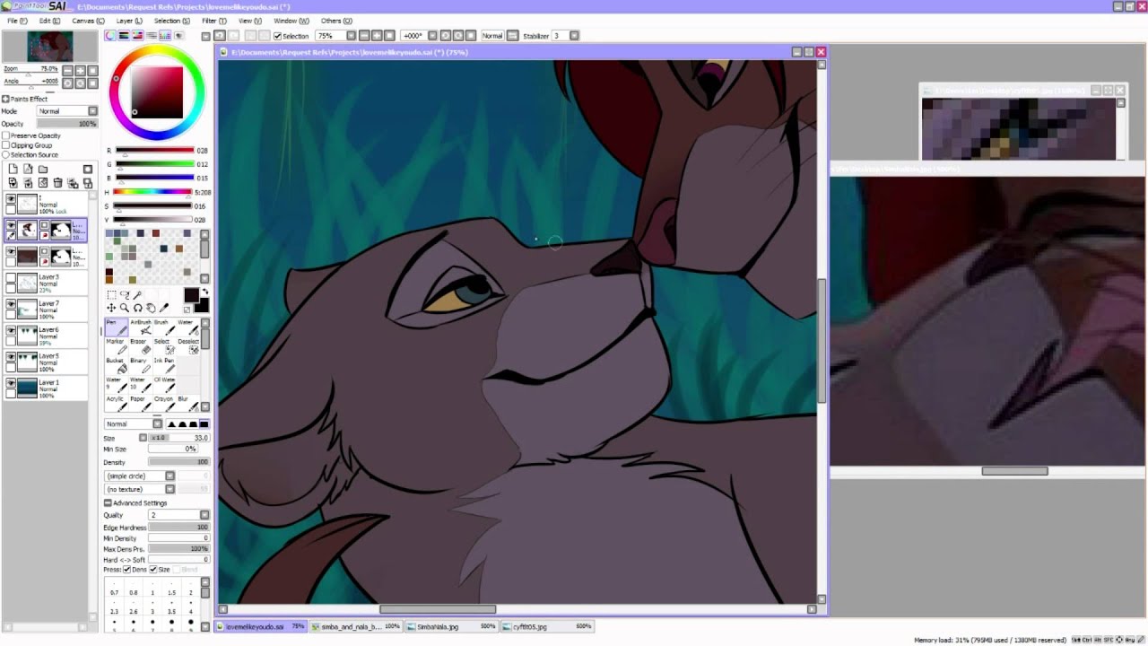This screenshot has width=1148, height=646.
Task: Select the Bucket fill tool
Action: tap(117, 366)
